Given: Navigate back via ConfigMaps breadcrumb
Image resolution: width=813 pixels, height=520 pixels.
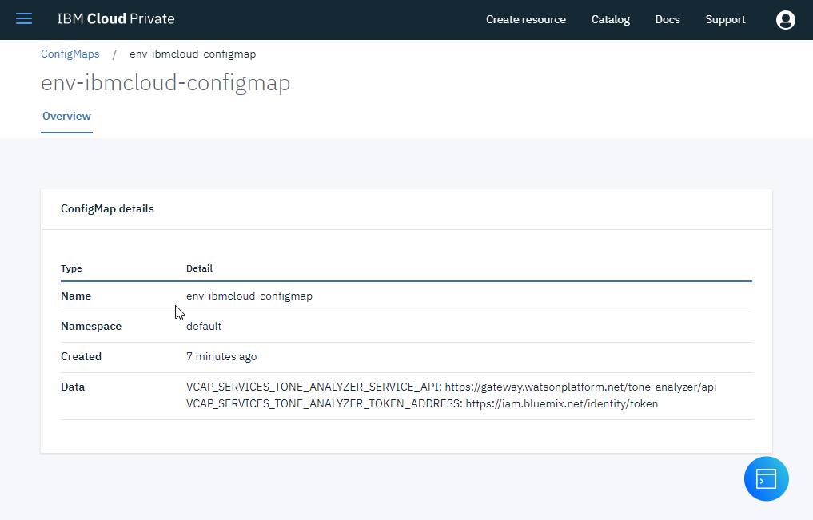Looking at the screenshot, I should click(70, 54).
